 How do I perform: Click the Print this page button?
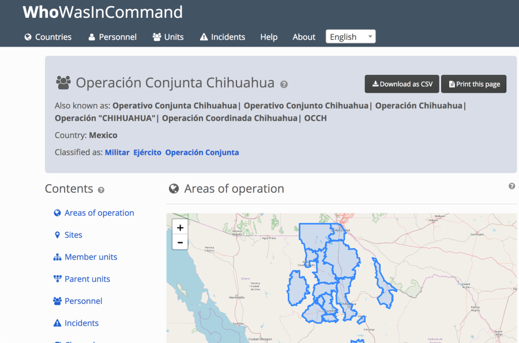pos(473,84)
